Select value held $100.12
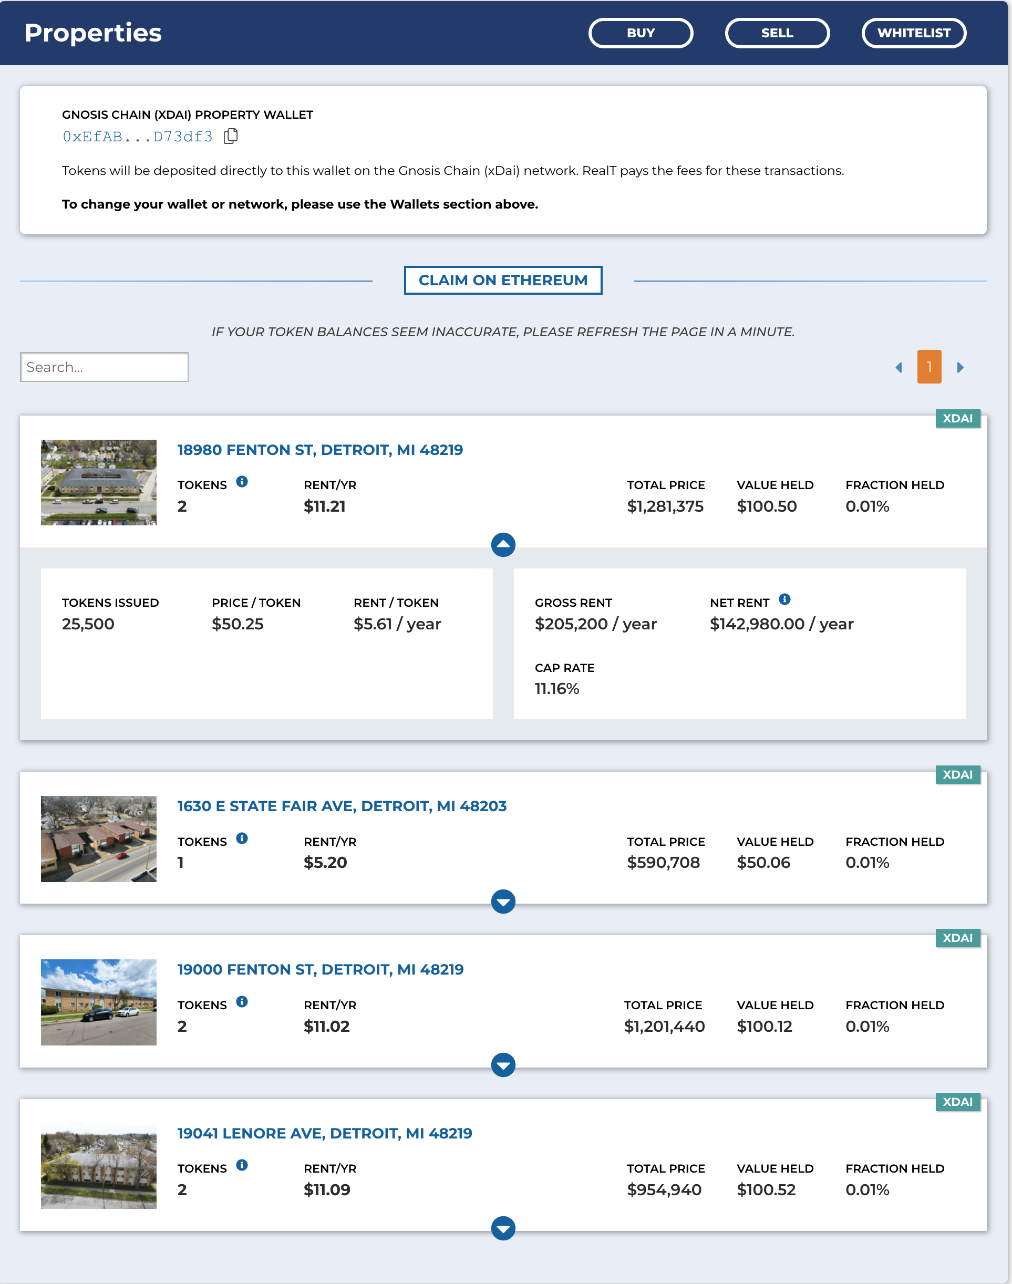The image size is (1012, 1284). [765, 1027]
